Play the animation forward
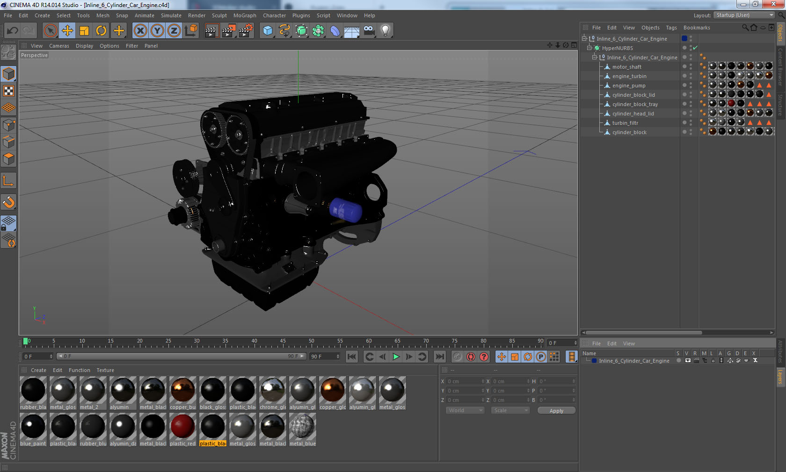Image resolution: width=786 pixels, height=472 pixels. point(396,357)
